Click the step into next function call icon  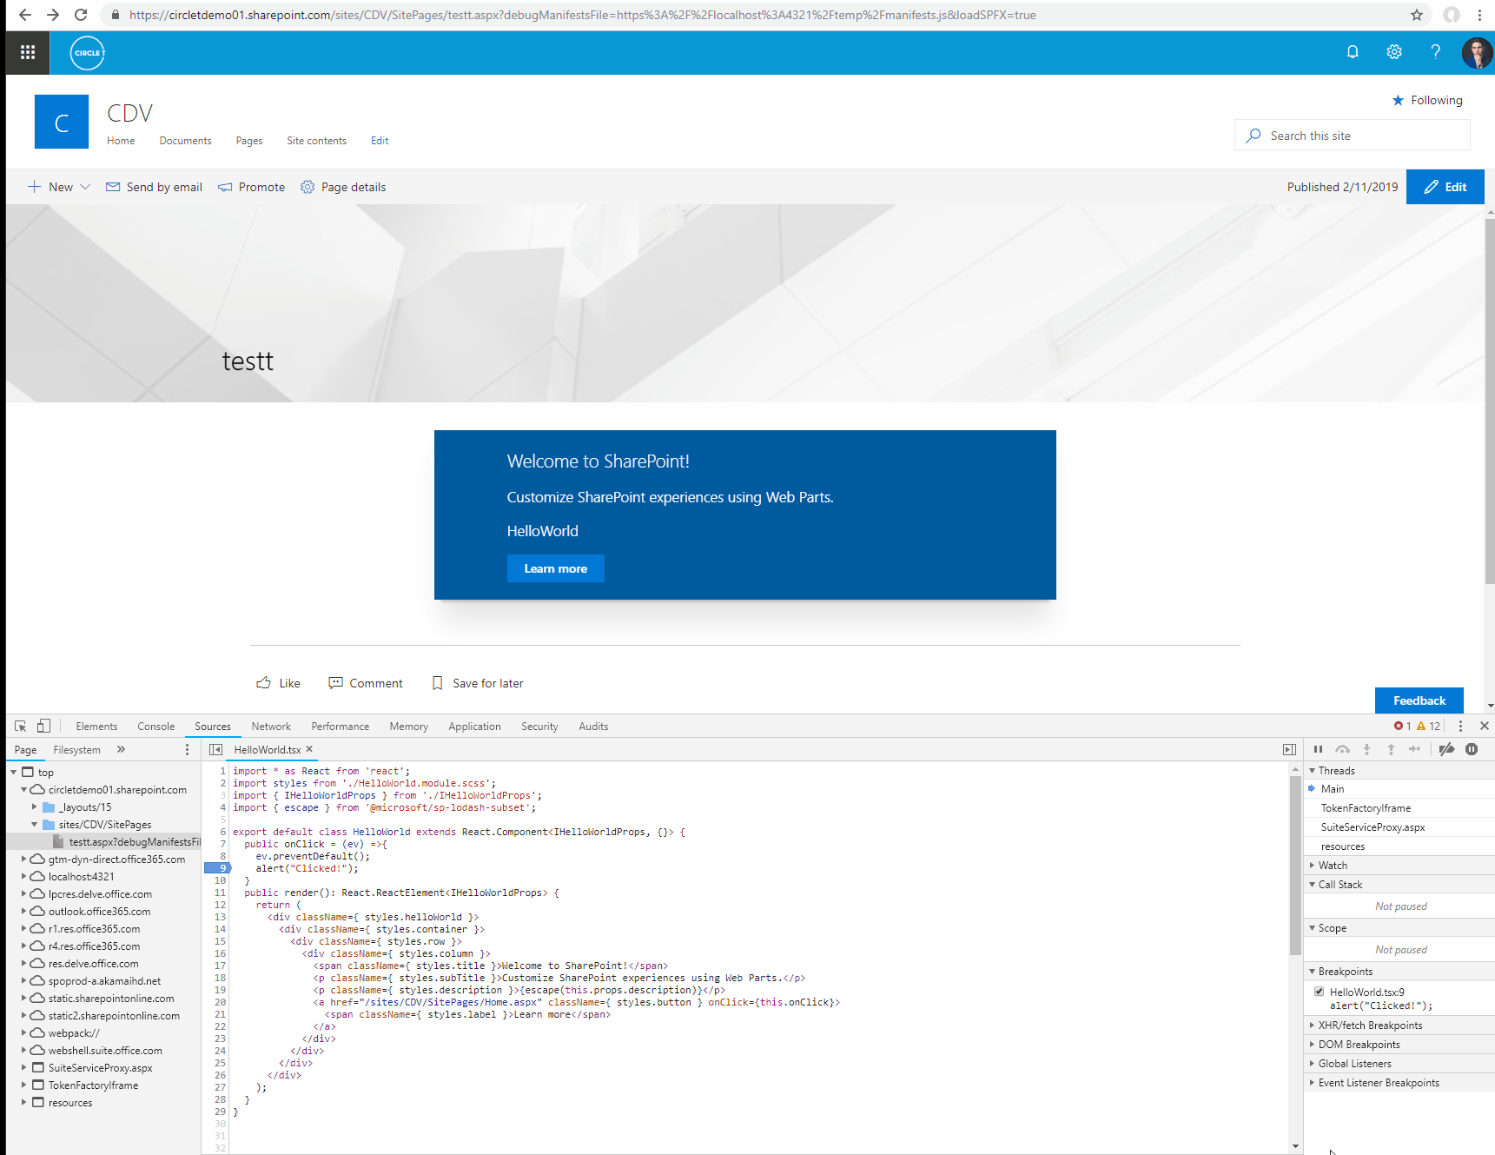coord(1366,749)
